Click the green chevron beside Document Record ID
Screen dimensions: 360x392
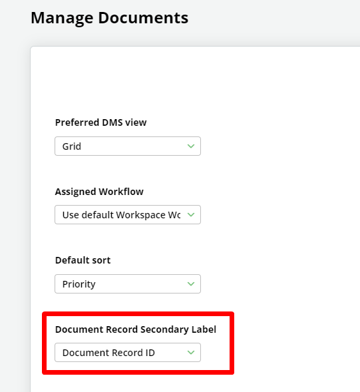coord(191,353)
